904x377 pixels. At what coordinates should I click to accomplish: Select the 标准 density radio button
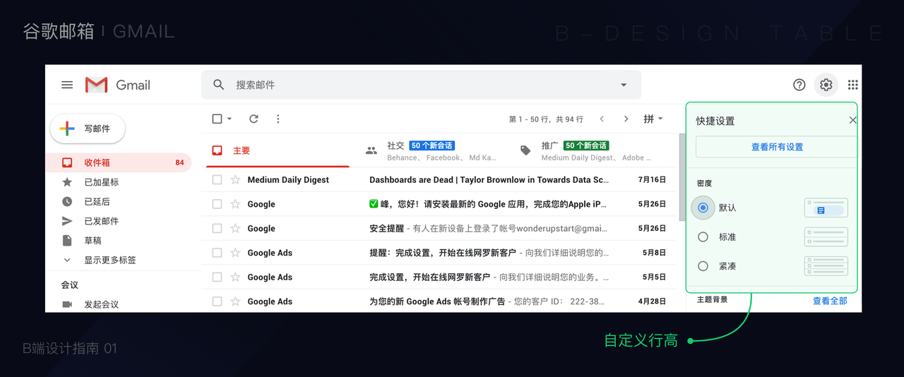pos(703,237)
